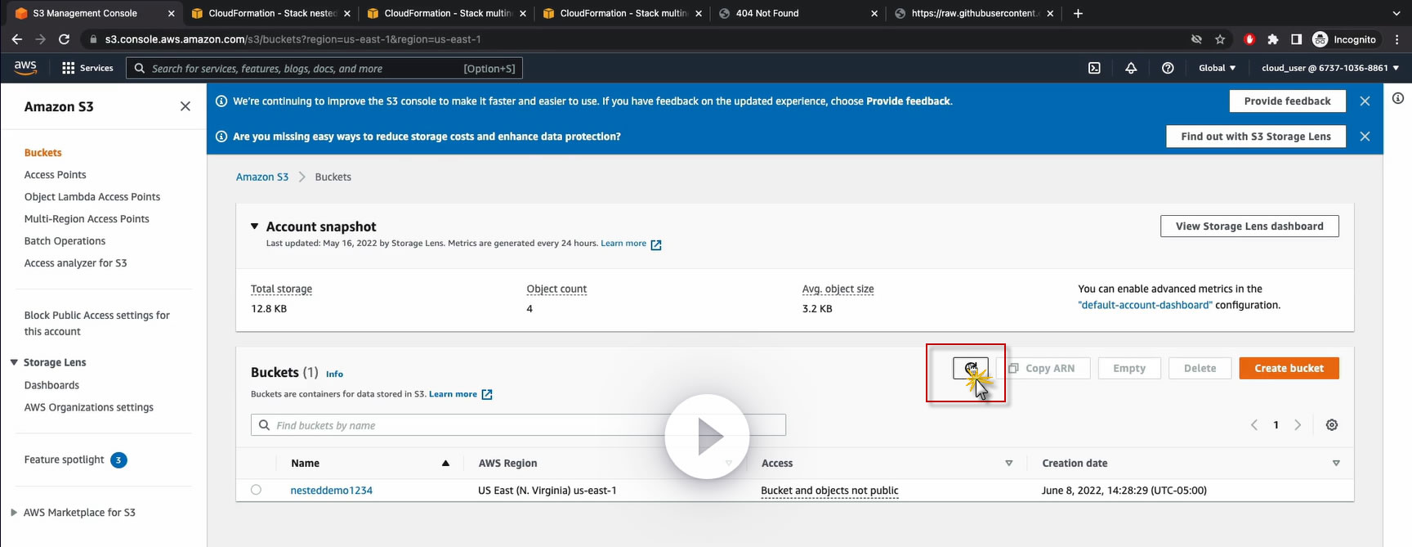Open Access Points in sidebar
Image resolution: width=1412 pixels, height=547 pixels.
click(x=55, y=175)
